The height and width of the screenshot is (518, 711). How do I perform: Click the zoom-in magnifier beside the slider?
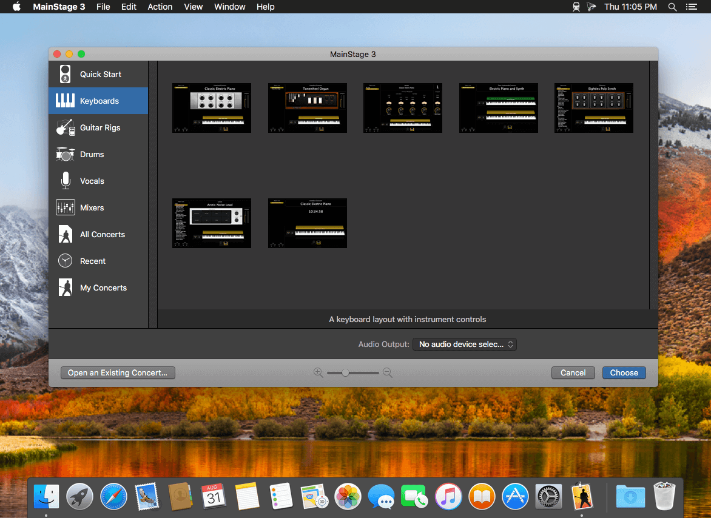coord(318,372)
